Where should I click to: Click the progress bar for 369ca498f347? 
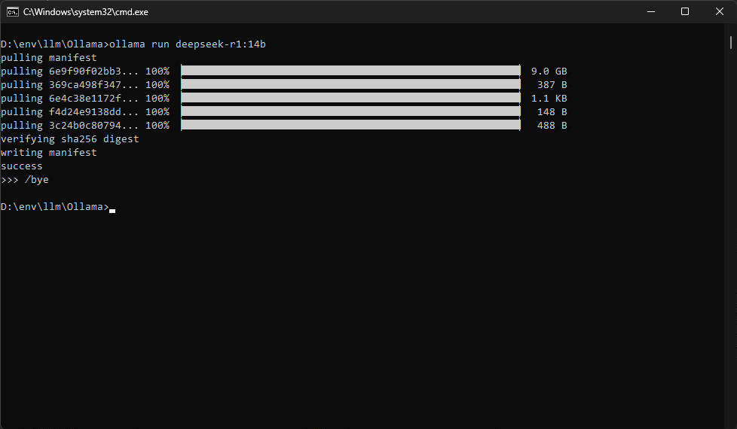[350, 84]
